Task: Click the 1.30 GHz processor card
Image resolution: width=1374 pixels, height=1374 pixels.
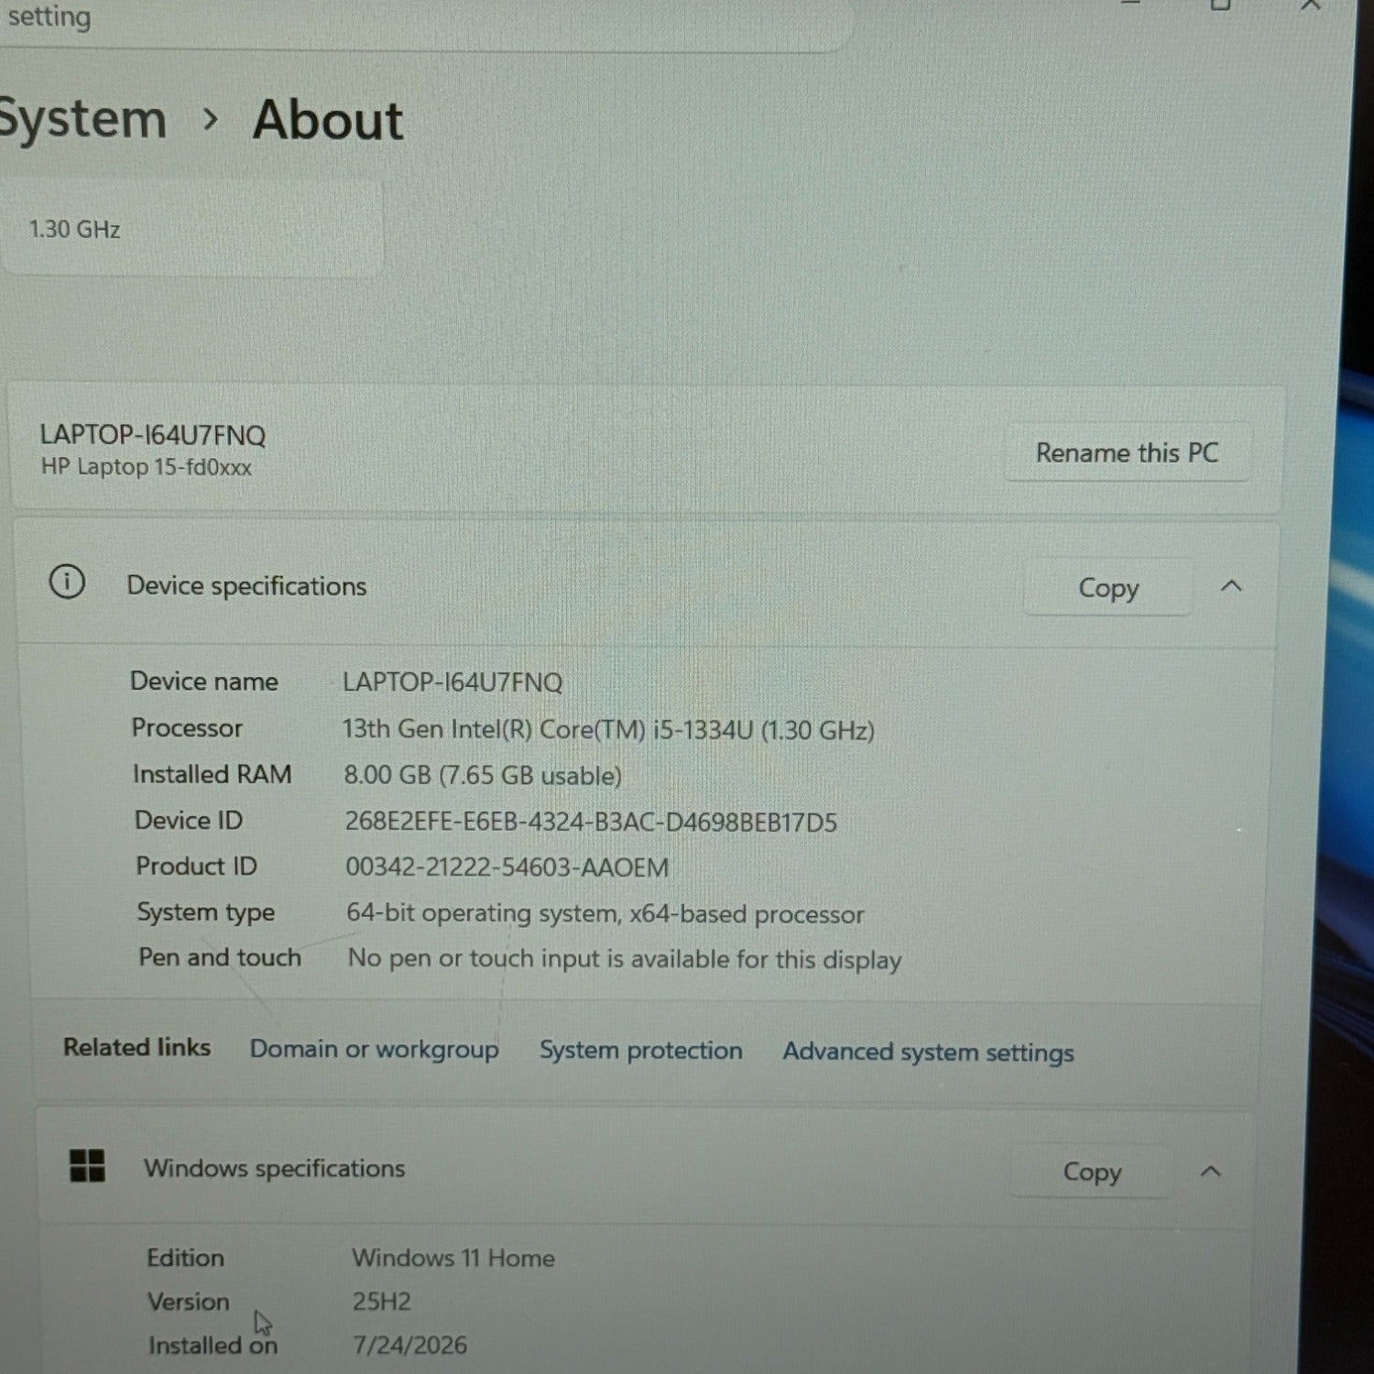Action: [191, 229]
